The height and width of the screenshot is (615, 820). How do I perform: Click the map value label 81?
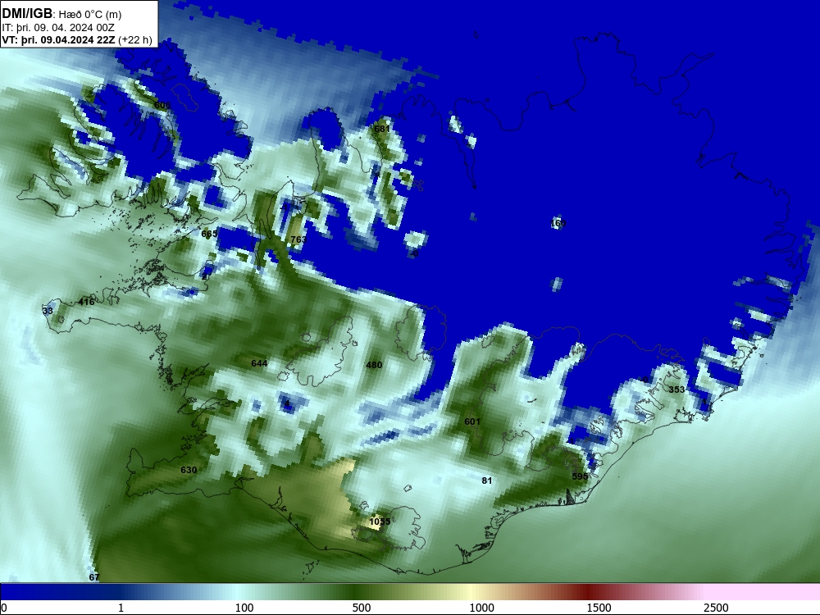tap(487, 481)
